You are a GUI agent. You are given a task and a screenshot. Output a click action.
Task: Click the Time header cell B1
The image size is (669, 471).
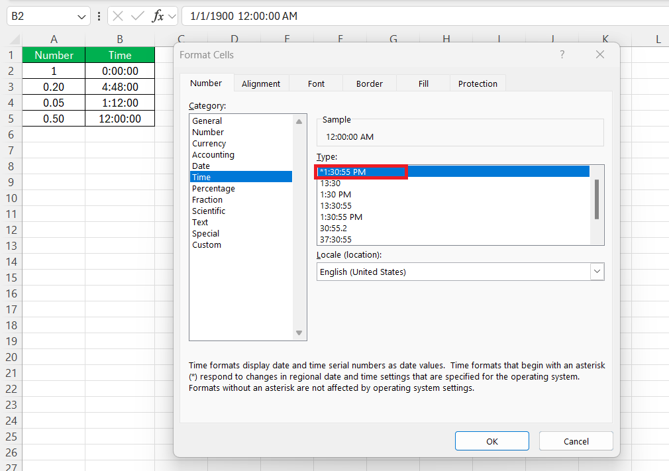pos(120,55)
